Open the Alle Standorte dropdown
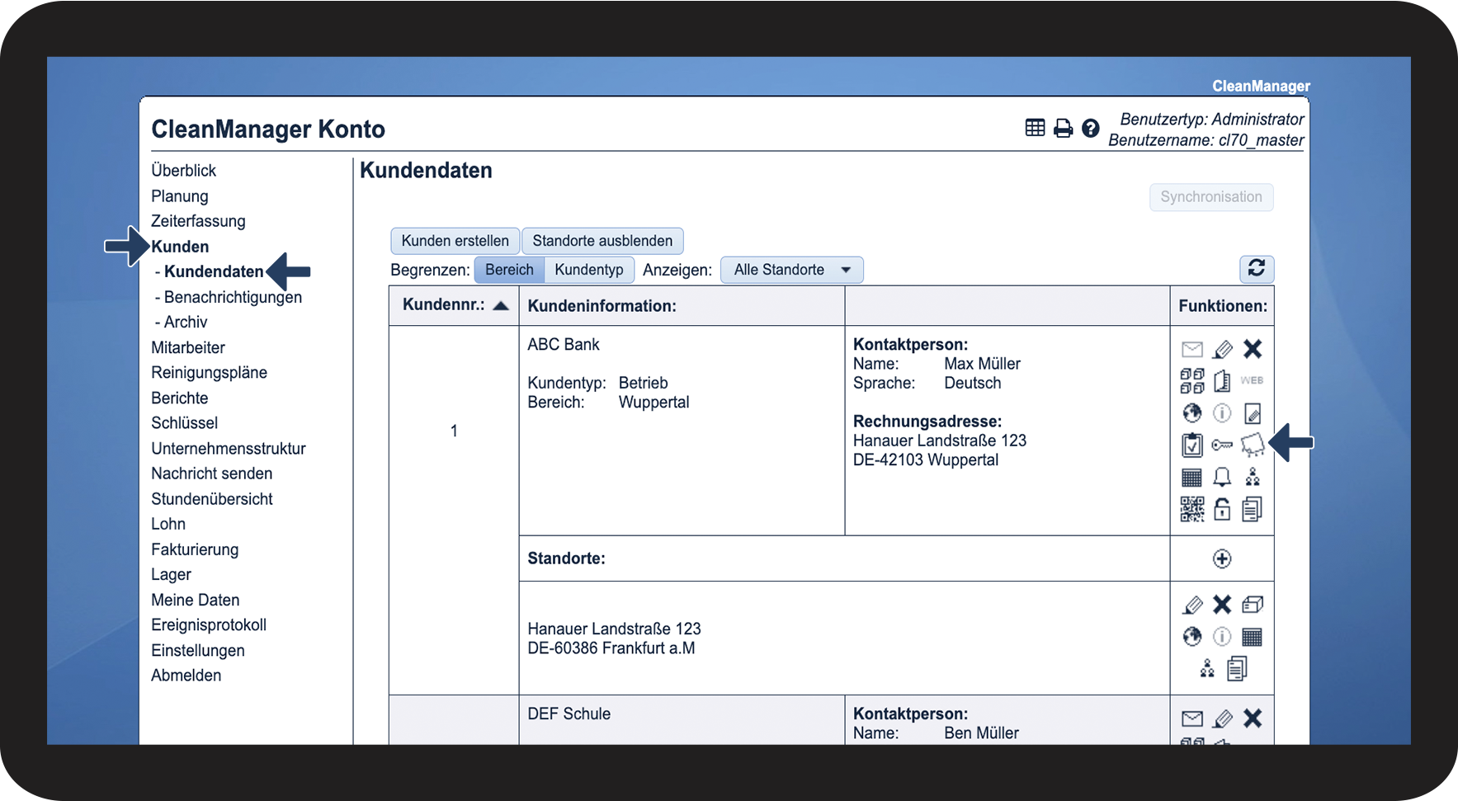Viewport: 1458px width, 801px height. (x=792, y=270)
